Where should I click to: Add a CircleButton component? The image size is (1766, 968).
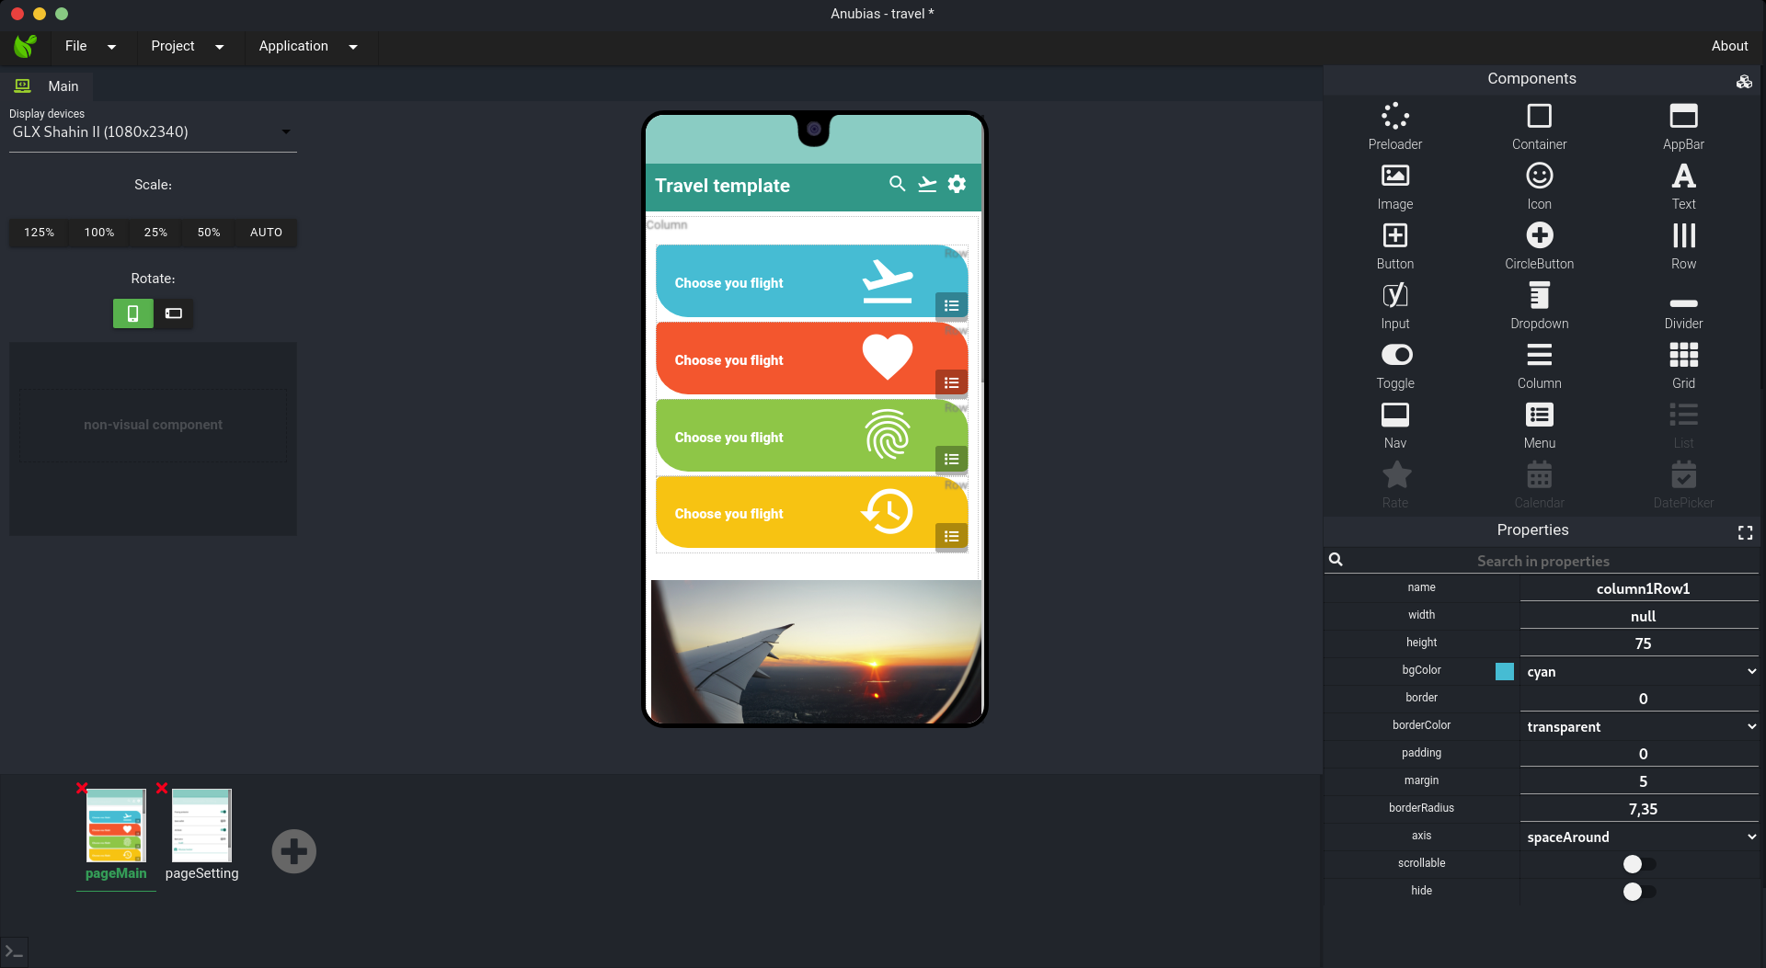coord(1538,244)
